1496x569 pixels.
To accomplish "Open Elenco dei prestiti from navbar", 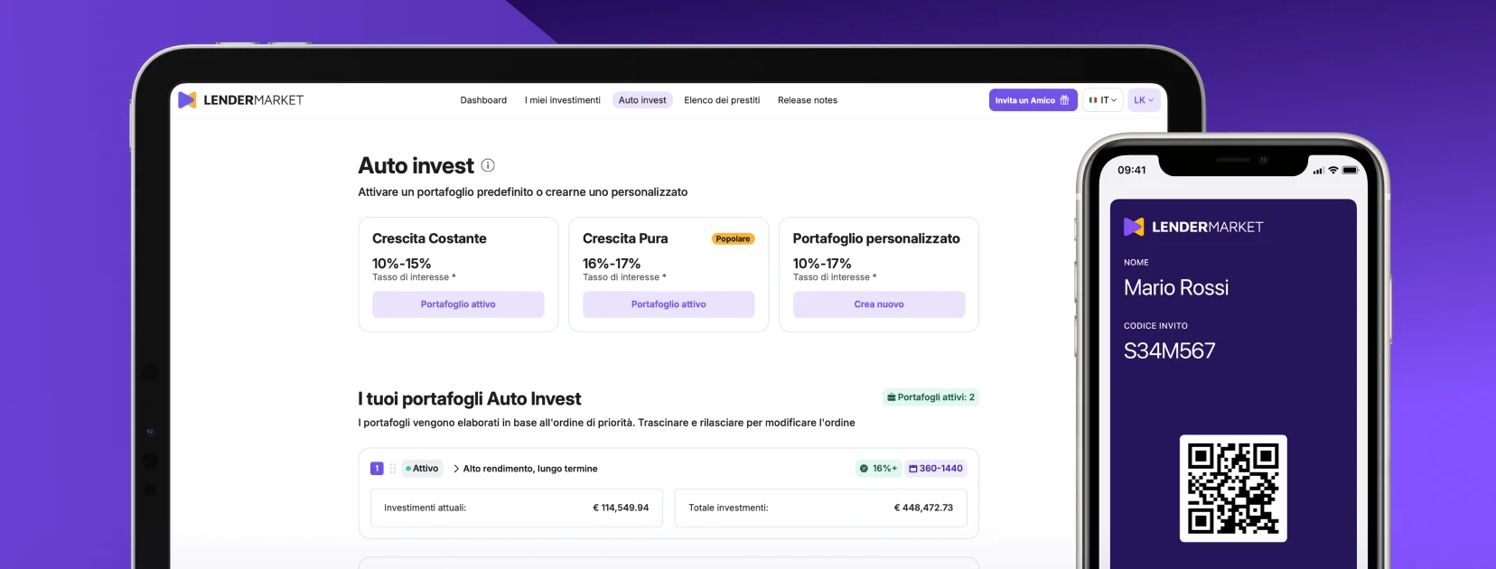I will point(722,100).
